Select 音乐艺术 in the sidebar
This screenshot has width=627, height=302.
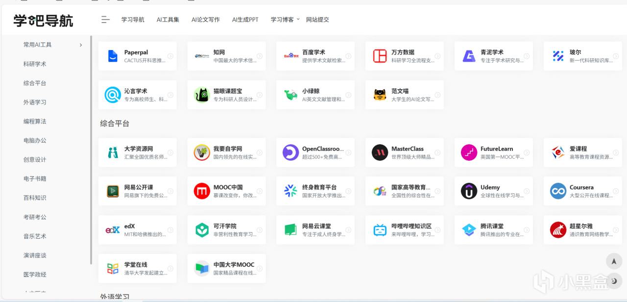[35, 236]
